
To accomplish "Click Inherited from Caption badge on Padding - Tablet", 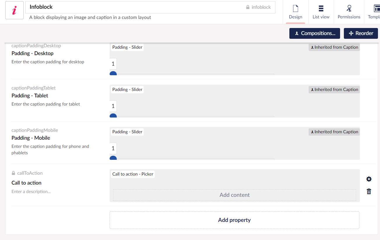I will coord(334,89).
